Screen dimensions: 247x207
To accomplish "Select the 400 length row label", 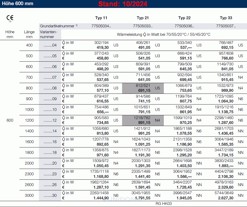I will (29, 45).
